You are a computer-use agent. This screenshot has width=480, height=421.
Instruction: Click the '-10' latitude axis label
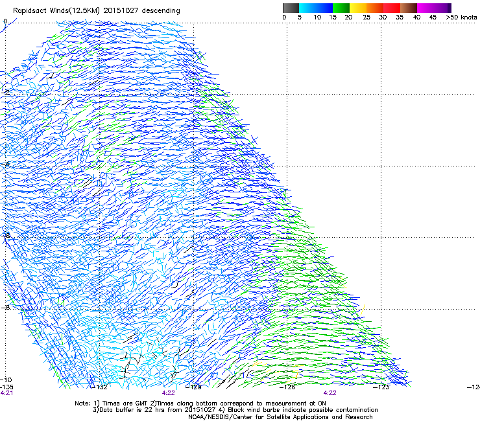tap(6, 380)
